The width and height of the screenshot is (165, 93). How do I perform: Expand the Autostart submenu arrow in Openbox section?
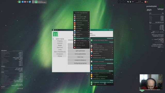click(112, 75)
